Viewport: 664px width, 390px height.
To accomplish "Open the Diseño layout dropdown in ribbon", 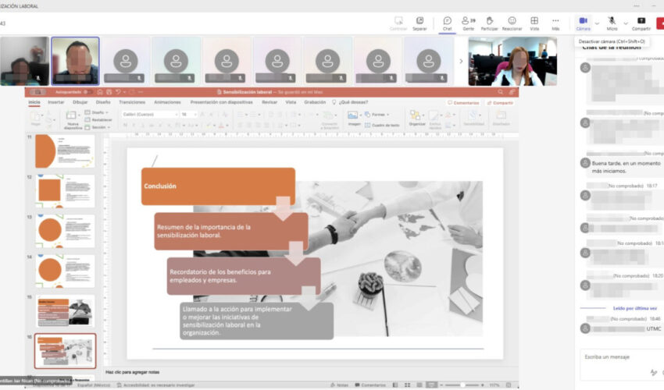I will pyautogui.click(x=98, y=112).
